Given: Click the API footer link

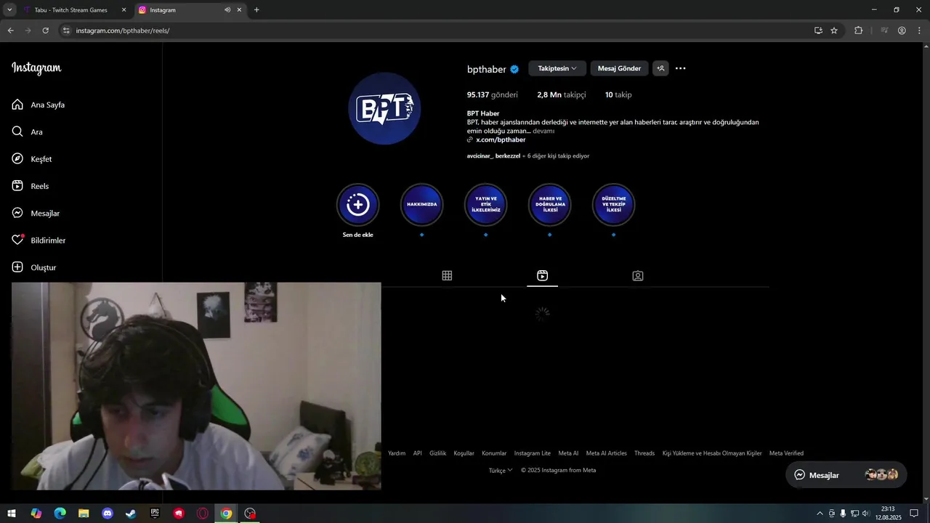Looking at the screenshot, I should click(x=418, y=453).
